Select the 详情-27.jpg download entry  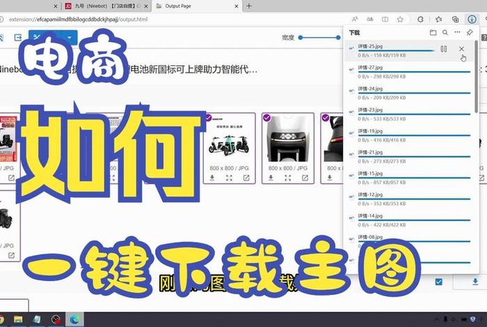point(409,72)
